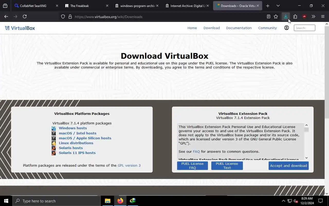The width and height of the screenshot is (329, 206).
Task: Bookmark this page with the star
Action: pos(276,16)
